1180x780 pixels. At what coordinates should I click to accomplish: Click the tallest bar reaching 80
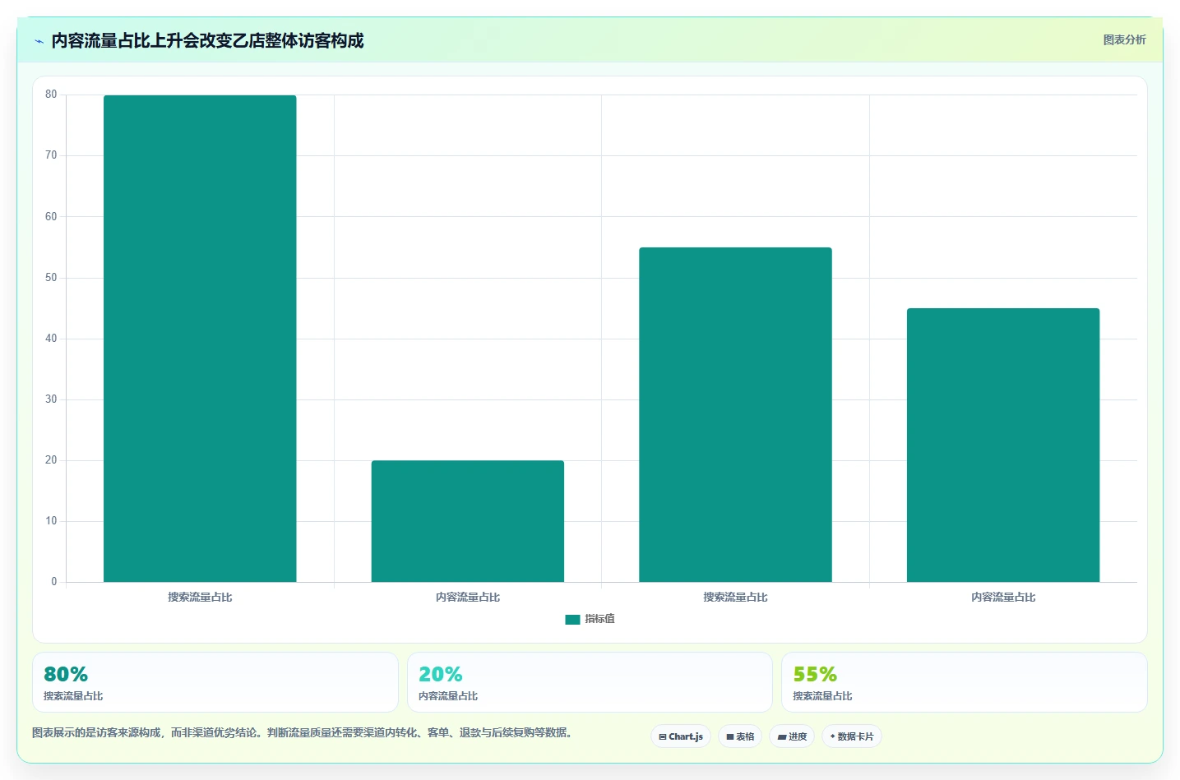click(200, 339)
